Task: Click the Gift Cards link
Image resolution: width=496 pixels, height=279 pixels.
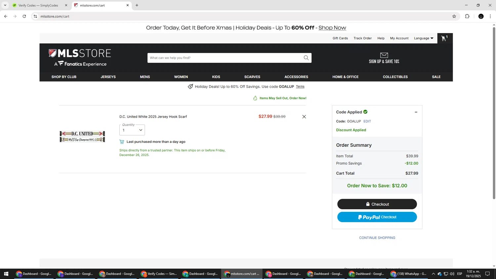Action: [x=340, y=38]
